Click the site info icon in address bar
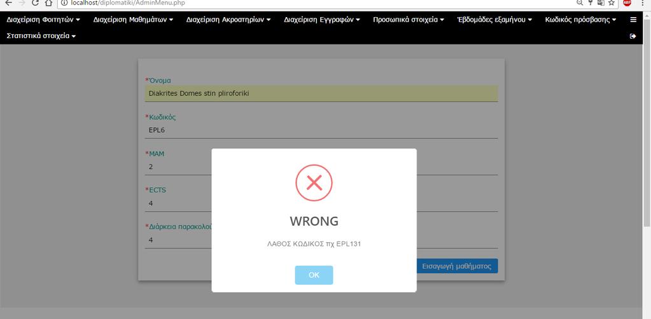Screen dimensions: 651x319 point(64,3)
